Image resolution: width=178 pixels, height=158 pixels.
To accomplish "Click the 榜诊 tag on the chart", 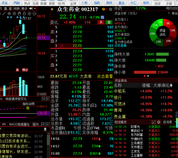I will tap(25, 70).
